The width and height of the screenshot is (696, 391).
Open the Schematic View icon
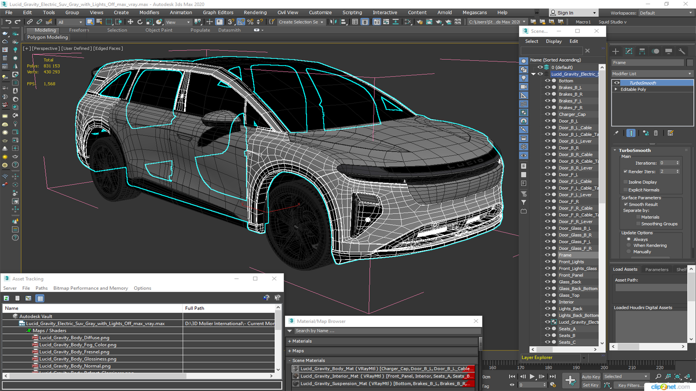click(408, 22)
